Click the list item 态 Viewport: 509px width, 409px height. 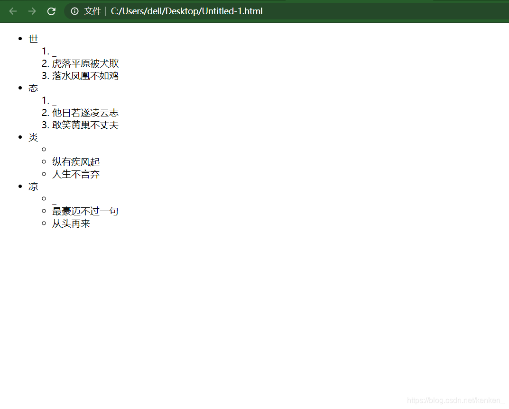coord(33,88)
